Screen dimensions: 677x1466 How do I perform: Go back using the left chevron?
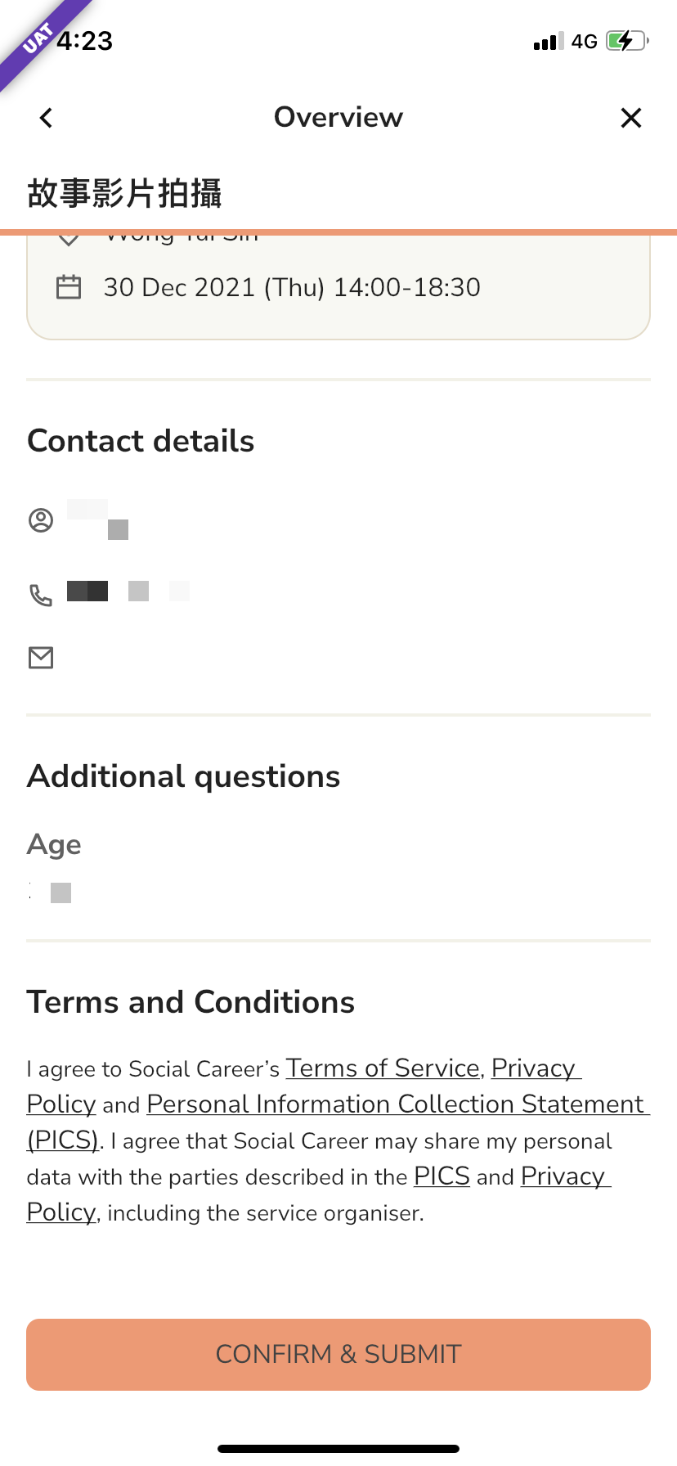pyautogui.click(x=46, y=118)
